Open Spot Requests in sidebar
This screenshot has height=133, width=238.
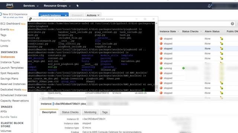10,73
